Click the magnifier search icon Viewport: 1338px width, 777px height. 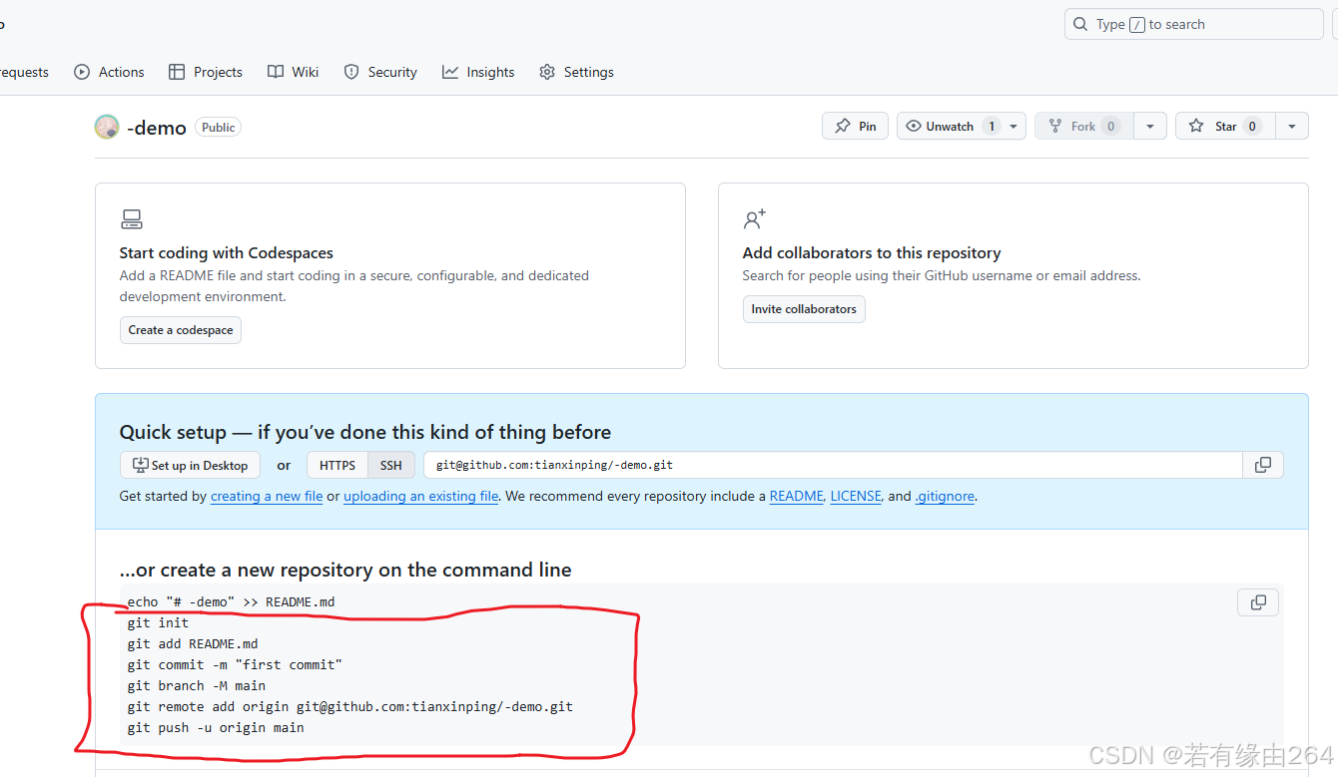pos(1080,24)
